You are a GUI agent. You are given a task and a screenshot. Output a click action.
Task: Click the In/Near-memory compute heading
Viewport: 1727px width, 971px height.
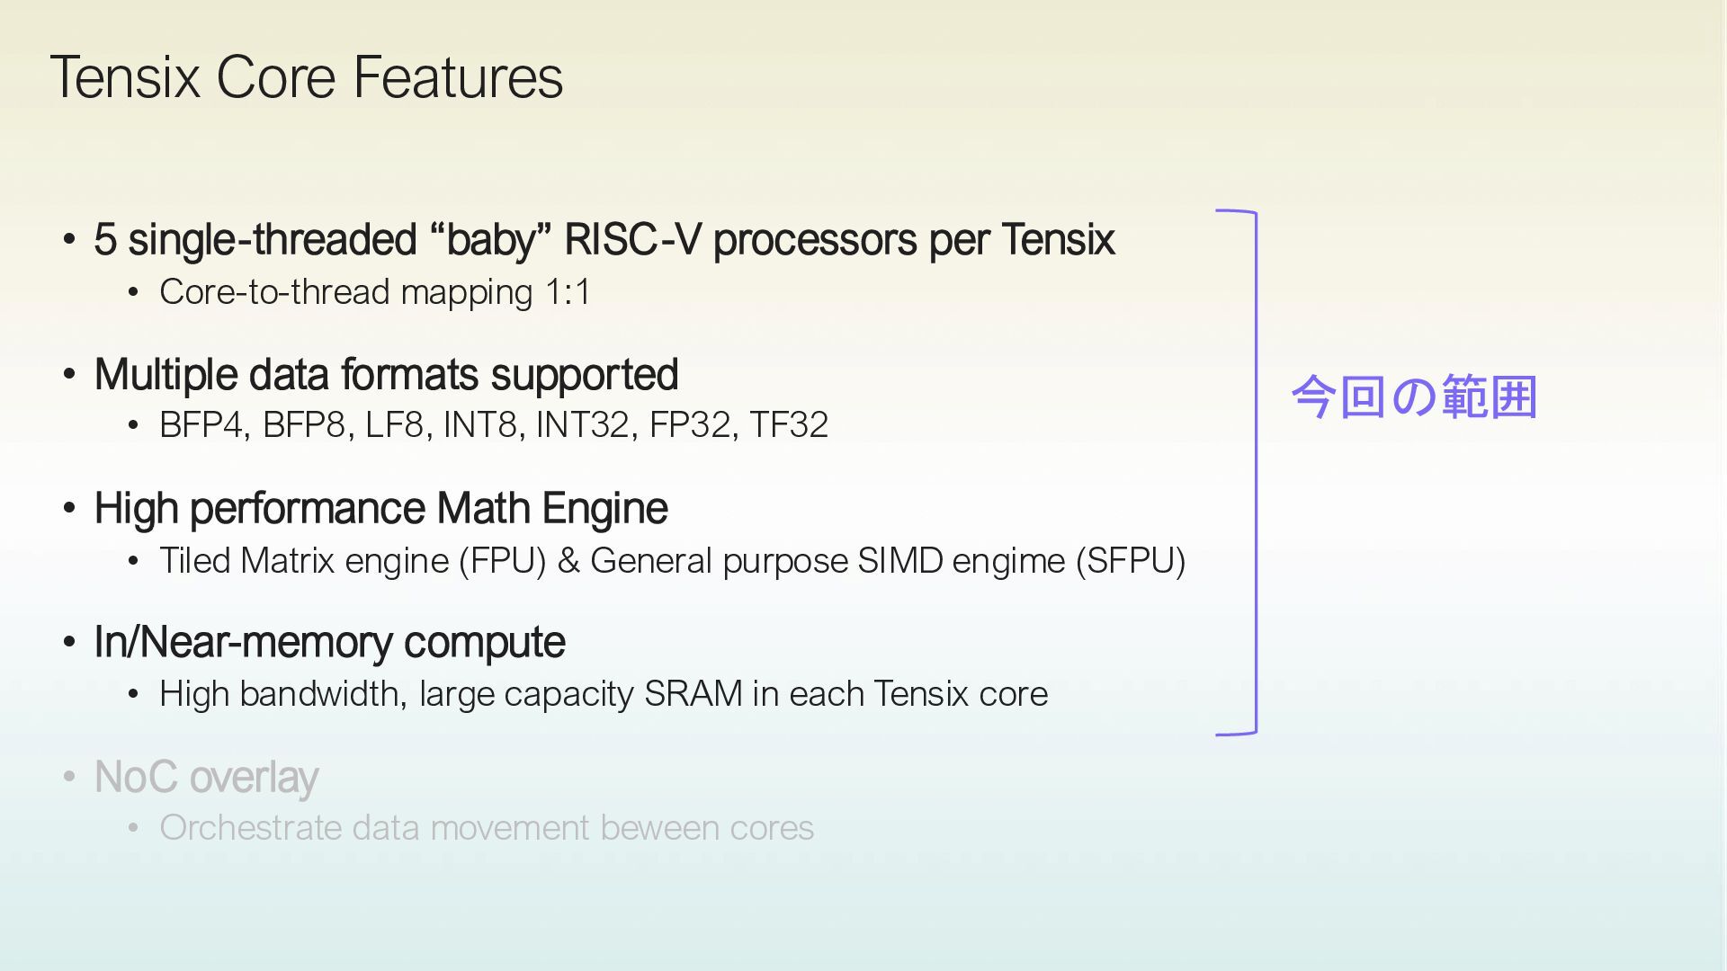tap(329, 643)
